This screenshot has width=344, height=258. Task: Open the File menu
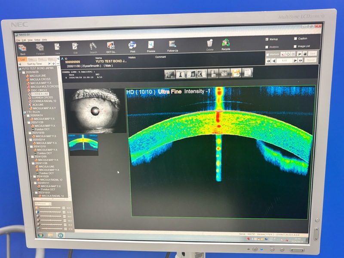(x=18, y=40)
